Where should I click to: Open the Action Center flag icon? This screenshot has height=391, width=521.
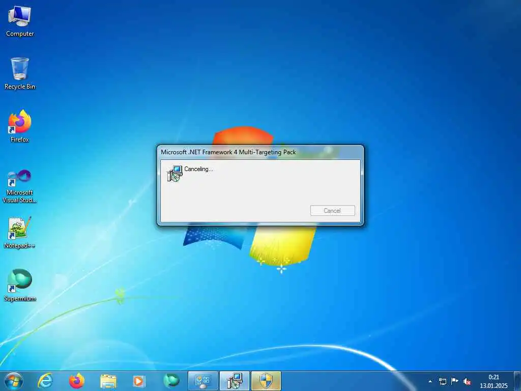click(455, 381)
